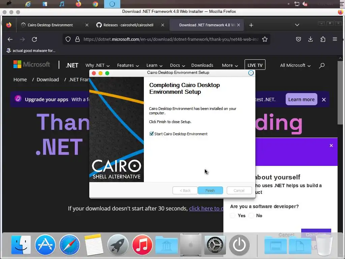Viewport: 345px width, 259px height.
Task: Select No for software developer question
Action: click(x=251, y=215)
